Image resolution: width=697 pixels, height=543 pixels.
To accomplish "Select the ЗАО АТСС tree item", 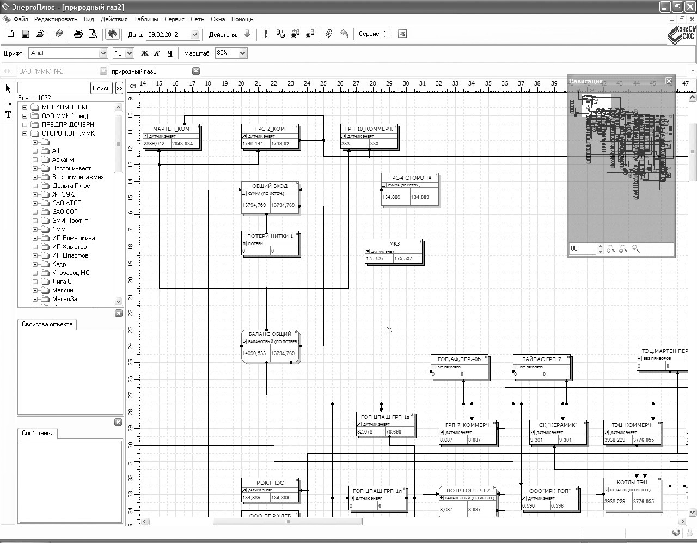I will [x=66, y=203].
